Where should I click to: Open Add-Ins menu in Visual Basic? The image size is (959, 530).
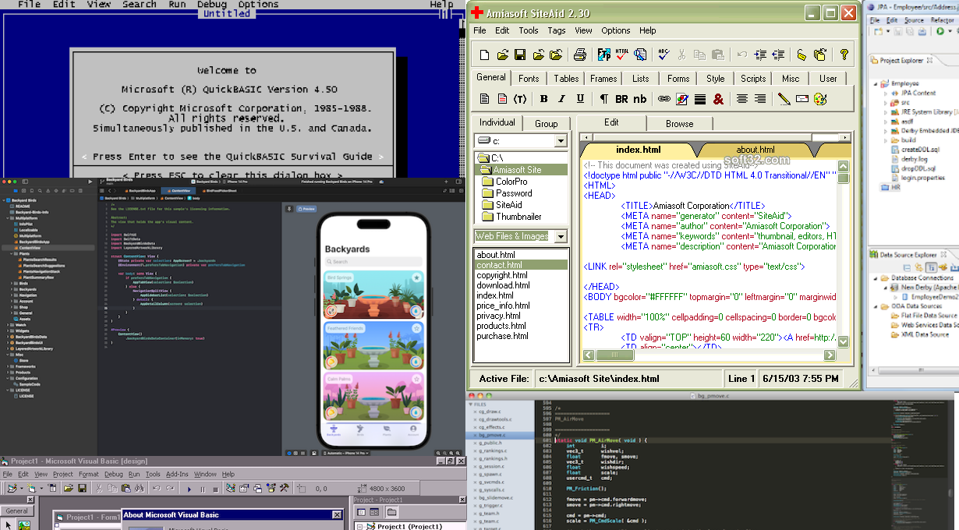point(177,474)
